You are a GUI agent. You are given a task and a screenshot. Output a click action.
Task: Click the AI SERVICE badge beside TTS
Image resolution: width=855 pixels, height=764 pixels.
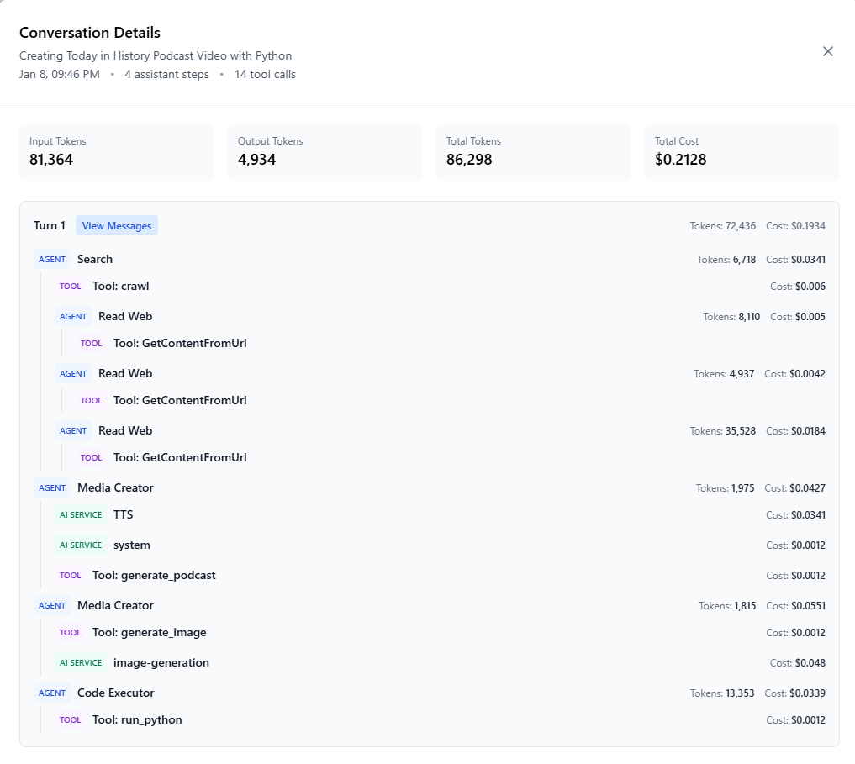(81, 515)
